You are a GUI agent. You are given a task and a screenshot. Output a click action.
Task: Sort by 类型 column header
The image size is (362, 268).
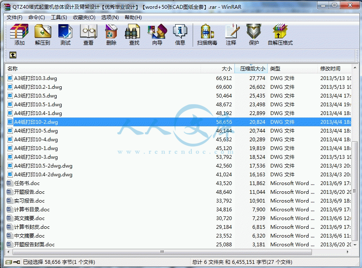coord(292,68)
